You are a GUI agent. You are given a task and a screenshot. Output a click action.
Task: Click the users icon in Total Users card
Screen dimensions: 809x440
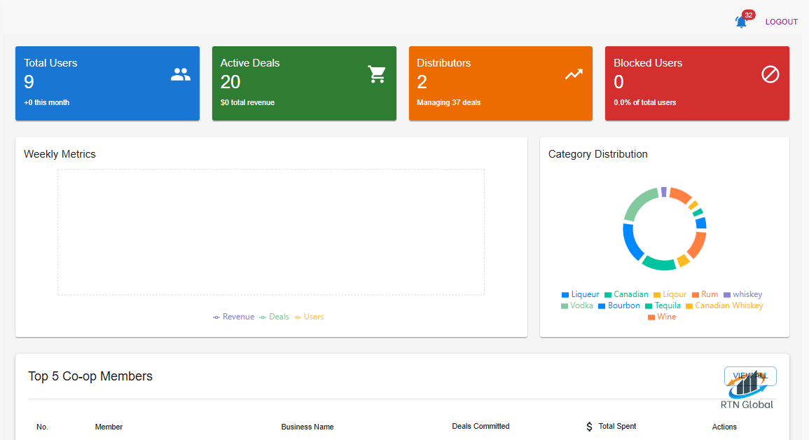click(x=181, y=75)
